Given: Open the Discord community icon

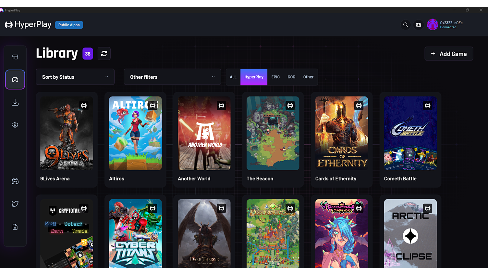Looking at the screenshot, I should tap(15, 181).
